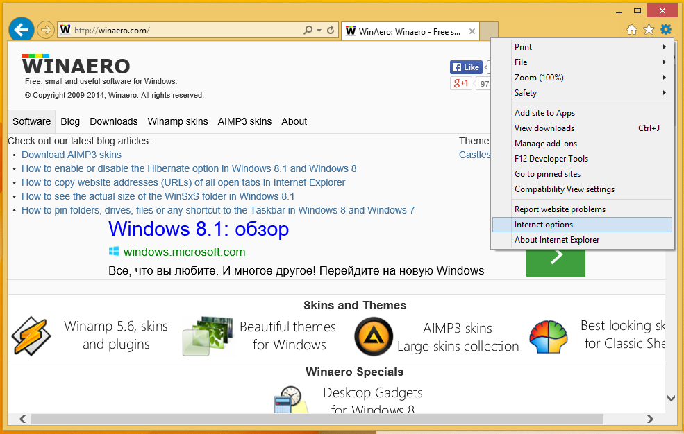Select the WinAero browser tab
This screenshot has height=434, width=684.
coord(410,31)
